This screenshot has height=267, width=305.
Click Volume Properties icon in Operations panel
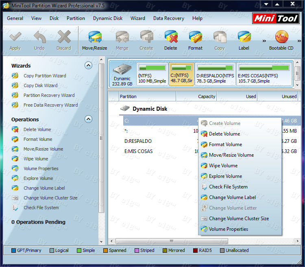[15, 169]
